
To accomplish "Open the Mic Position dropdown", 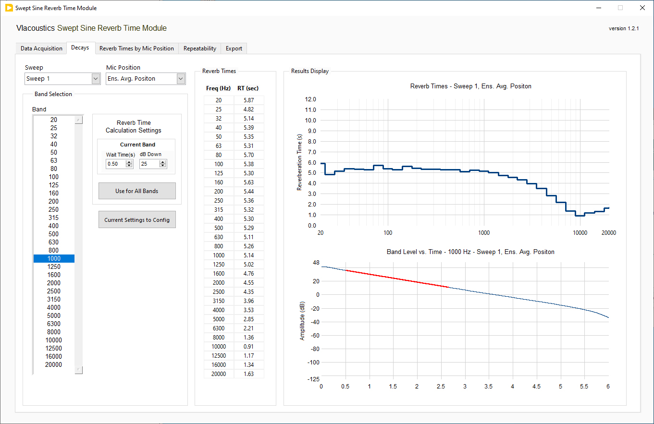I will coord(180,78).
